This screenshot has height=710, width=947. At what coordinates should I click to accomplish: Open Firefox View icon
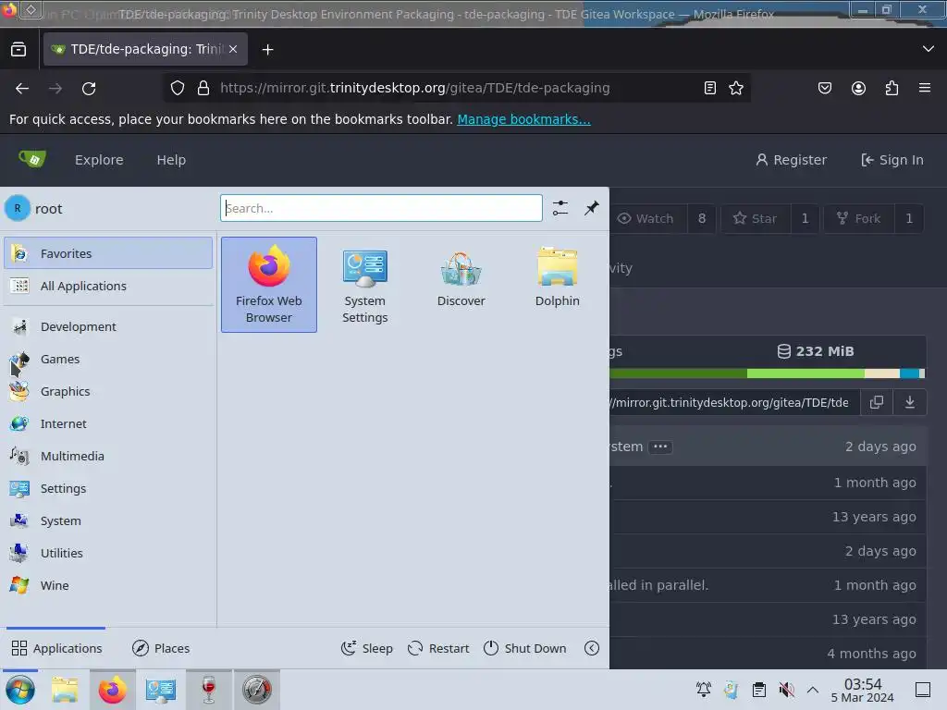[18, 49]
